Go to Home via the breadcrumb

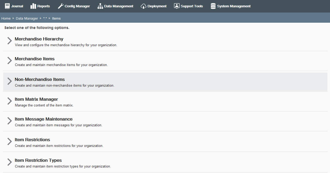pyautogui.click(x=6, y=18)
